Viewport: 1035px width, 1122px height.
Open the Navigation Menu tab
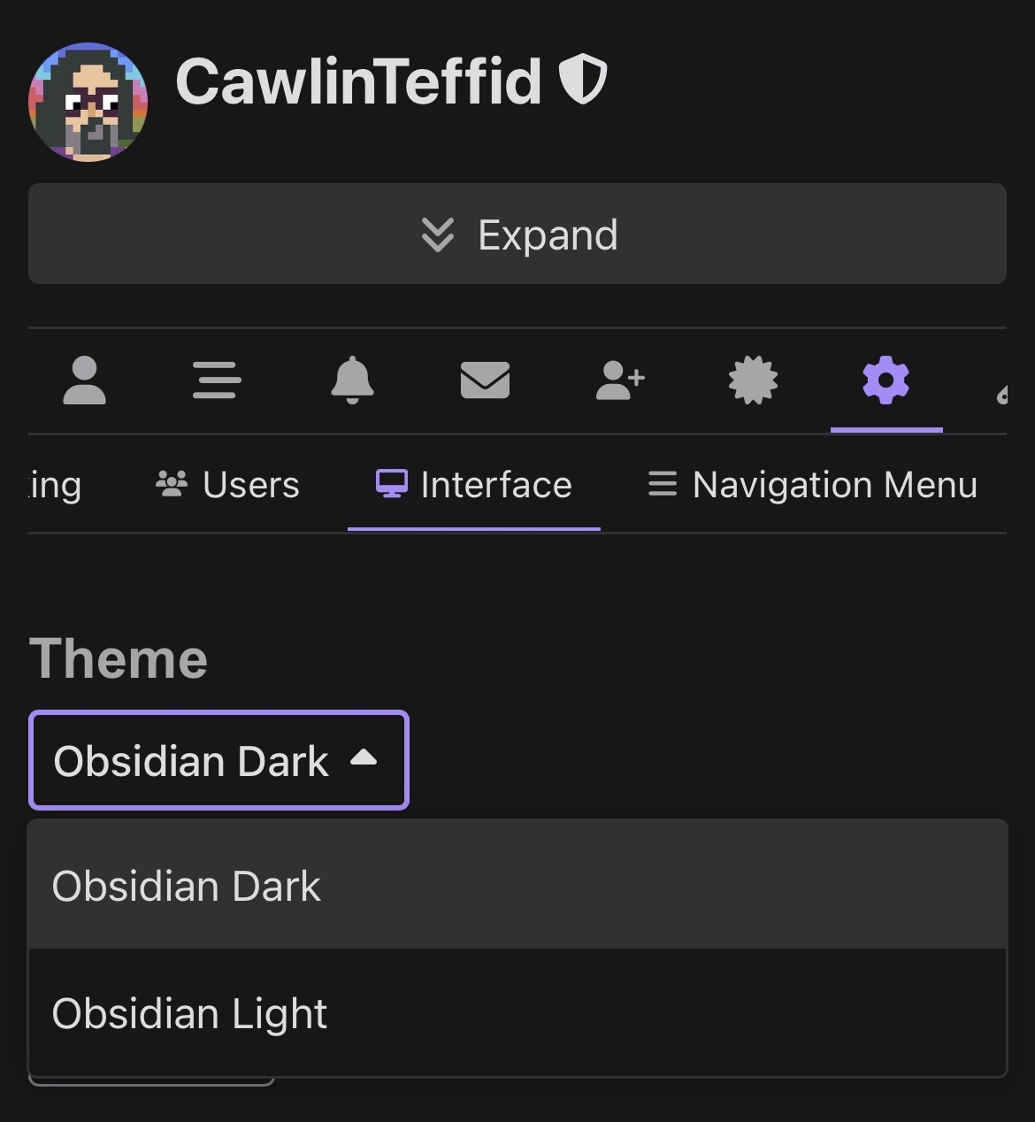pos(812,485)
